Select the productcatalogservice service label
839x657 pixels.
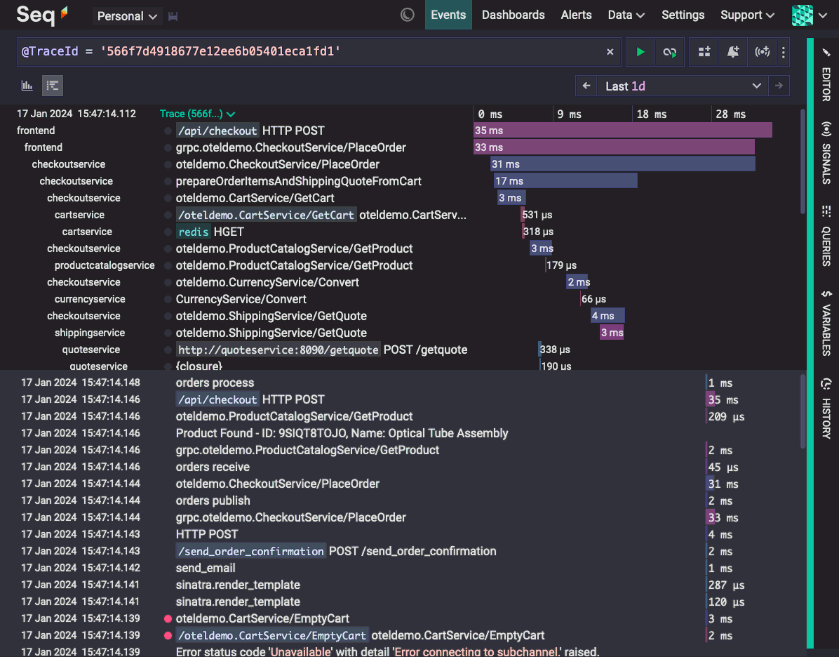coord(105,265)
